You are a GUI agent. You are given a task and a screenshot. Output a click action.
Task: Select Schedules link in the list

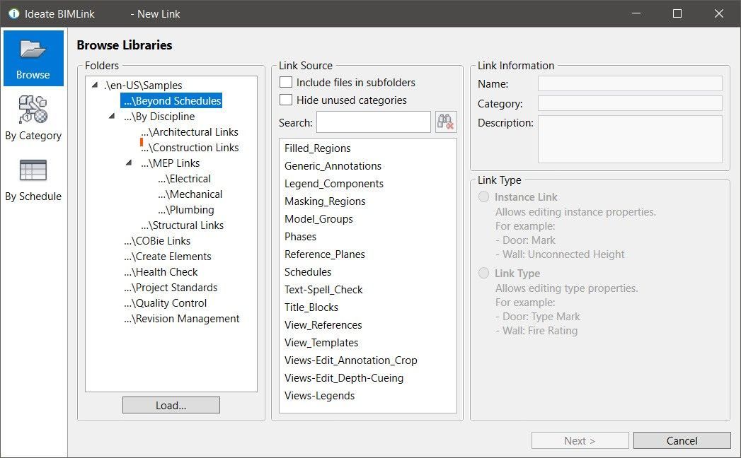(308, 272)
